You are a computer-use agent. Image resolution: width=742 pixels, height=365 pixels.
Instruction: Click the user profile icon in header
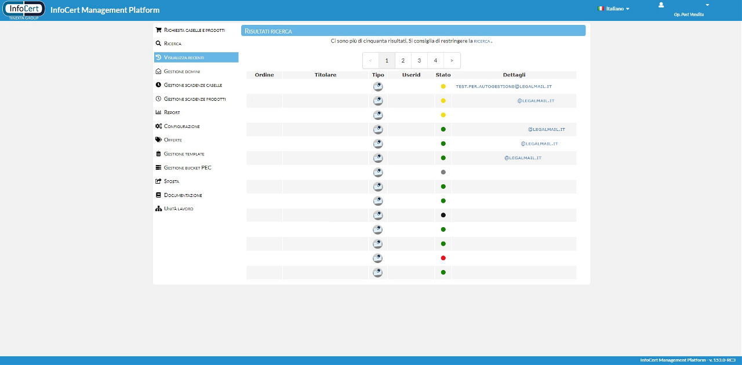click(x=661, y=5)
